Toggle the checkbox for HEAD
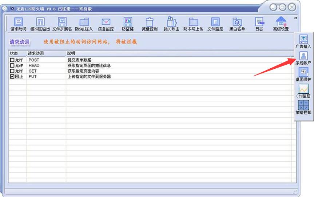 point(12,65)
